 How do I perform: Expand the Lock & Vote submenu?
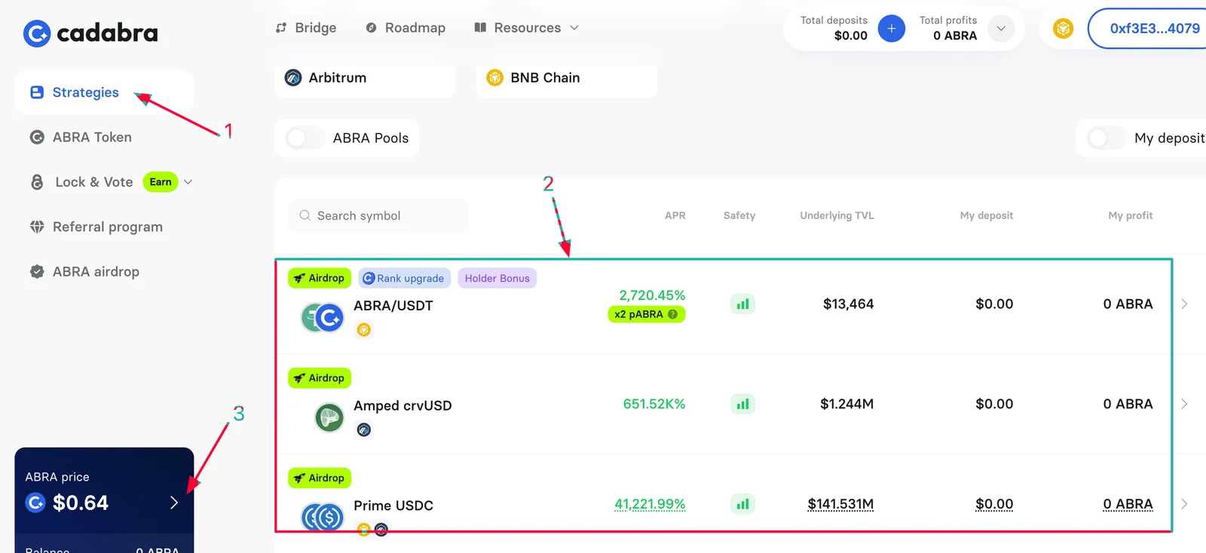(x=188, y=182)
